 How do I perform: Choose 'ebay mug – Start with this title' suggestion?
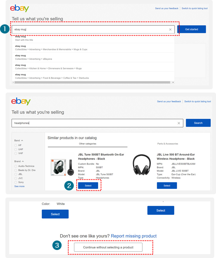tap(93, 38)
